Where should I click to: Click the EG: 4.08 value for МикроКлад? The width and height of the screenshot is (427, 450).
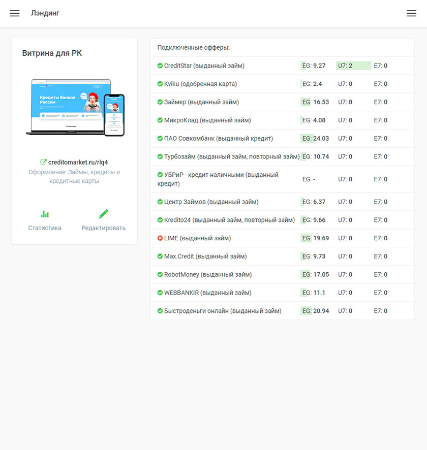click(314, 120)
